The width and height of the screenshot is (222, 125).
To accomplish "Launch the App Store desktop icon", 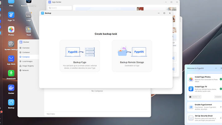I will (x=11, y=59).
